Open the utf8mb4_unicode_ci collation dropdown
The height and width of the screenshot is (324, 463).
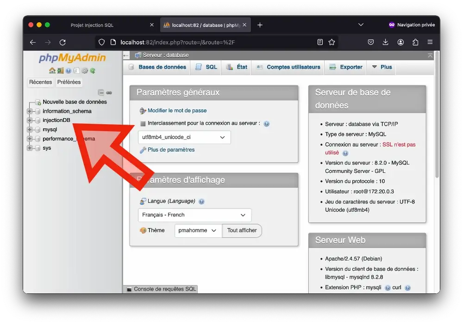pyautogui.click(x=184, y=137)
